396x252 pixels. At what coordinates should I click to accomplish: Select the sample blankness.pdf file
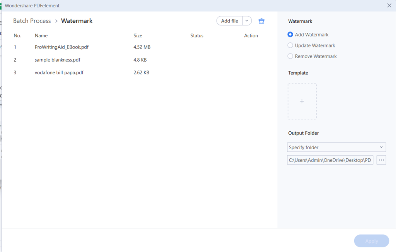tap(57, 60)
